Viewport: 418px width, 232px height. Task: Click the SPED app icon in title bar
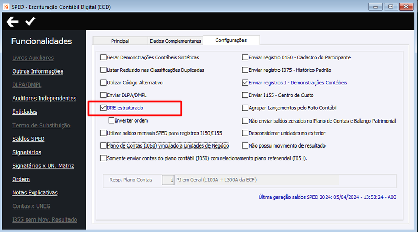point(6,7)
